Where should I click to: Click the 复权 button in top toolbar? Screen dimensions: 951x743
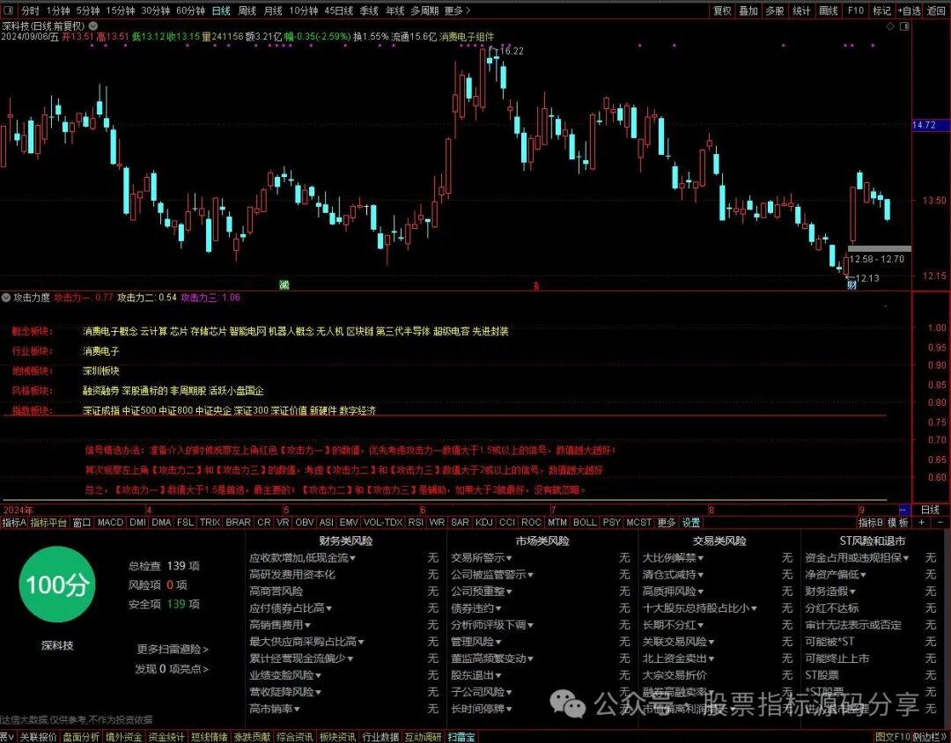(722, 11)
